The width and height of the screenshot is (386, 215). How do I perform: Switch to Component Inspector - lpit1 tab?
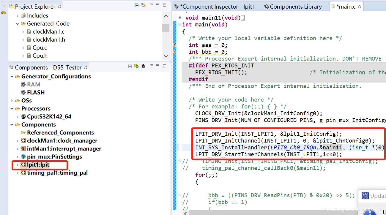click(215, 7)
